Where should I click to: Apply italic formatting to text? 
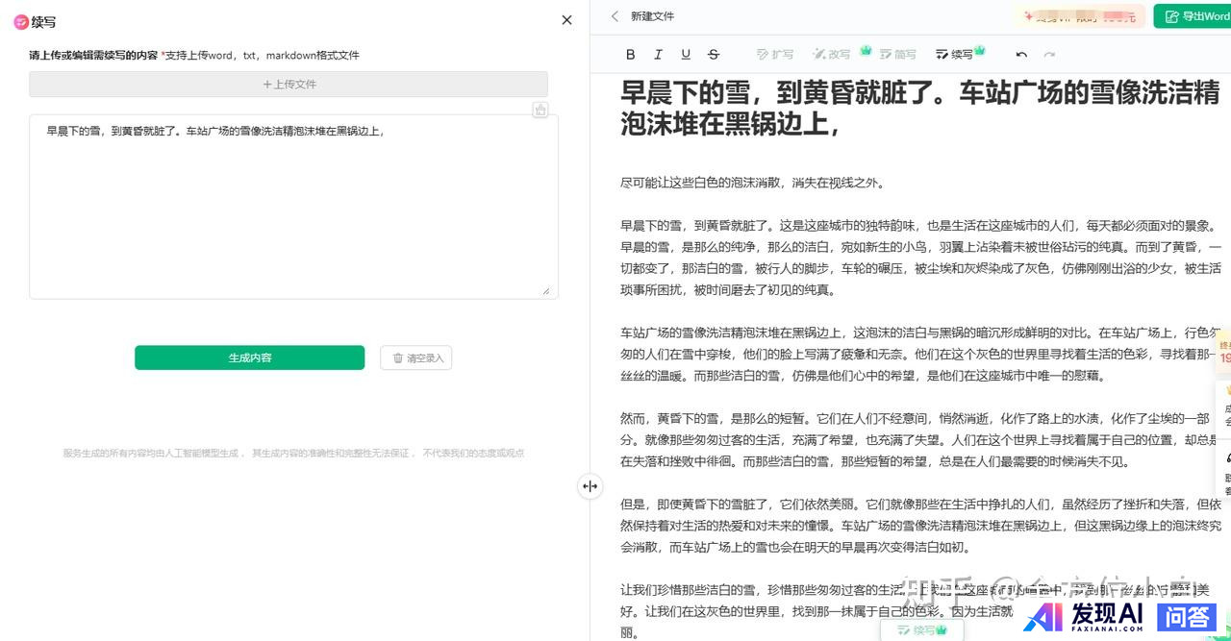658,55
